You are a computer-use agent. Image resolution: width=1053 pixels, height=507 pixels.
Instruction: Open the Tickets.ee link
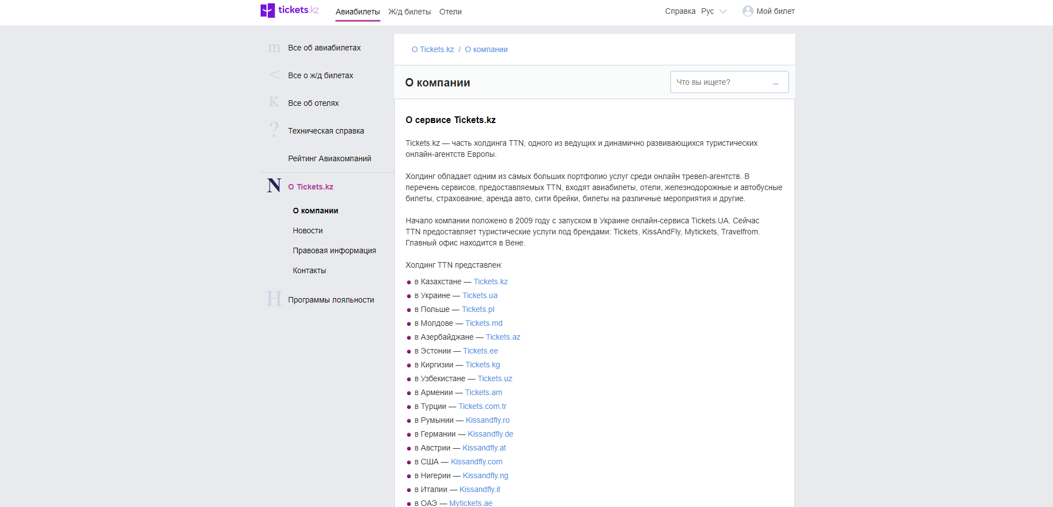[481, 351]
